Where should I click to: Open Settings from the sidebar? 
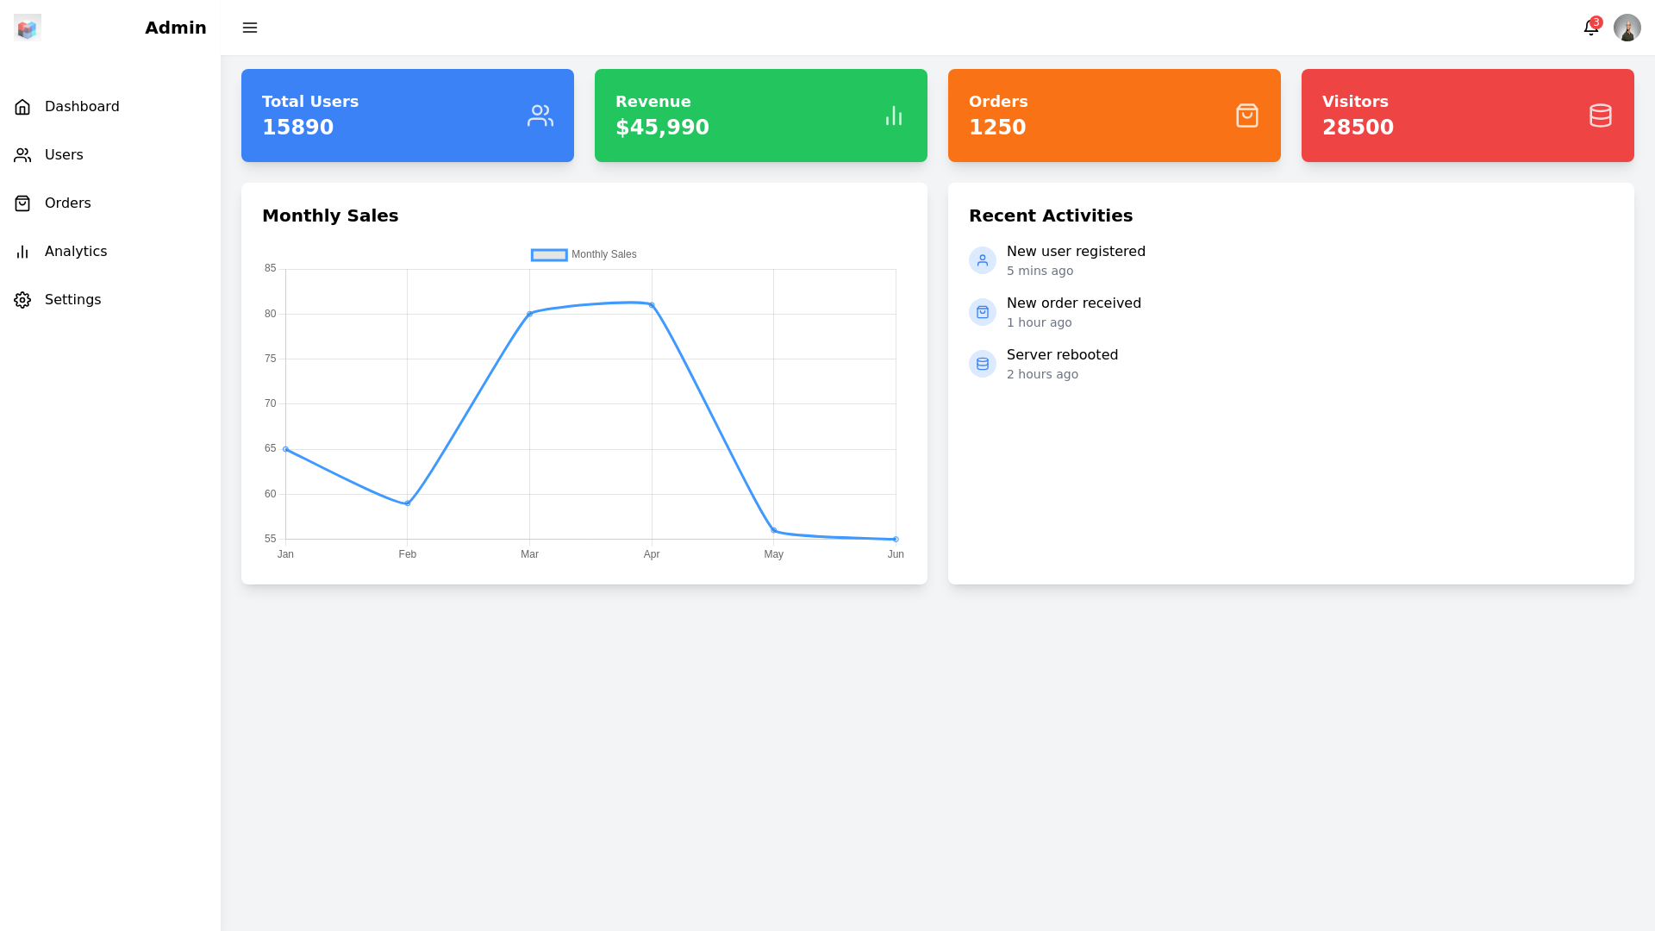coord(72,300)
